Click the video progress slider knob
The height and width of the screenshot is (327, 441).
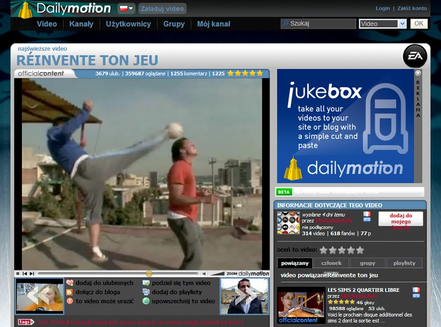(x=149, y=273)
